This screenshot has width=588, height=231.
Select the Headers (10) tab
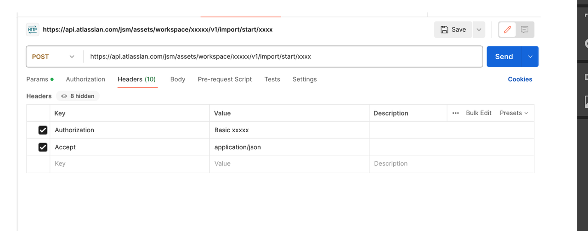click(x=137, y=79)
